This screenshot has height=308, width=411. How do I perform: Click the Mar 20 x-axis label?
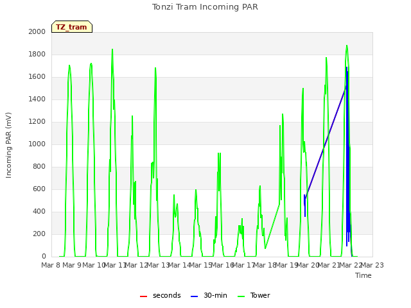point(308,265)
